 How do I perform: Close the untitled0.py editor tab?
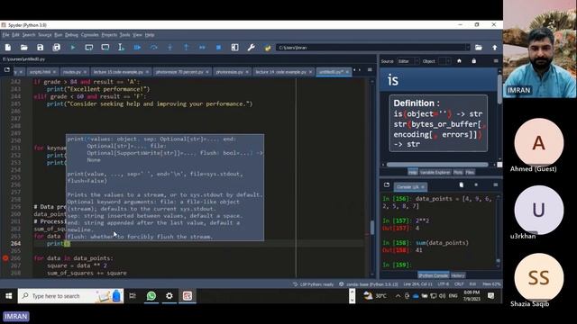click(x=347, y=72)
